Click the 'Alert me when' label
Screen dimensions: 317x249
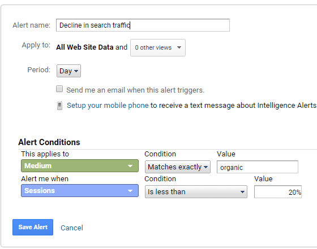[x=45, y=179]
